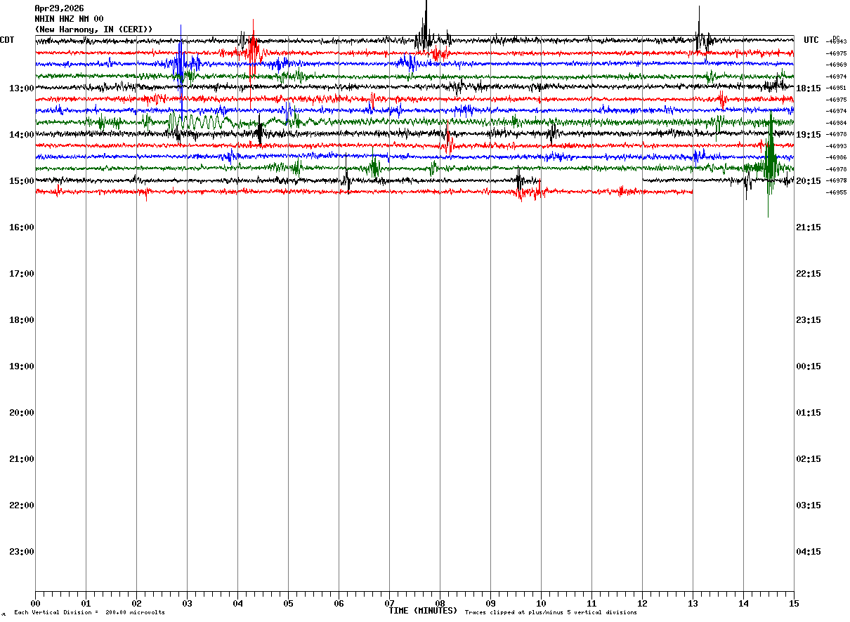Click minute tick label 14 on time axis
850x622 pixels.
[x=743, y=603]
